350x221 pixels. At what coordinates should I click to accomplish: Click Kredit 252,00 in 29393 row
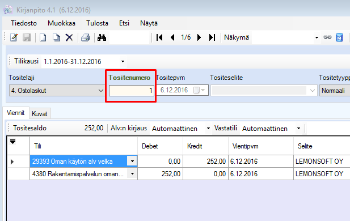click(205, 161)
